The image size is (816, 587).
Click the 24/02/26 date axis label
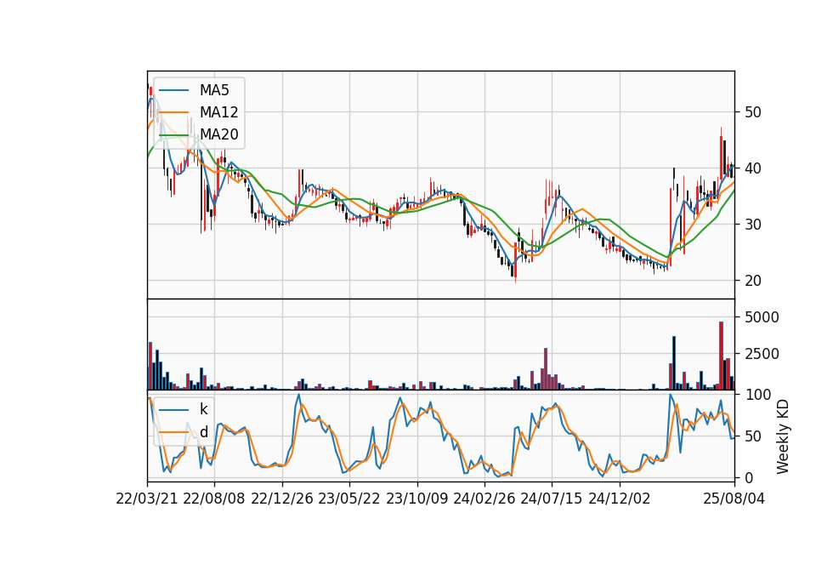pos(484,499)
